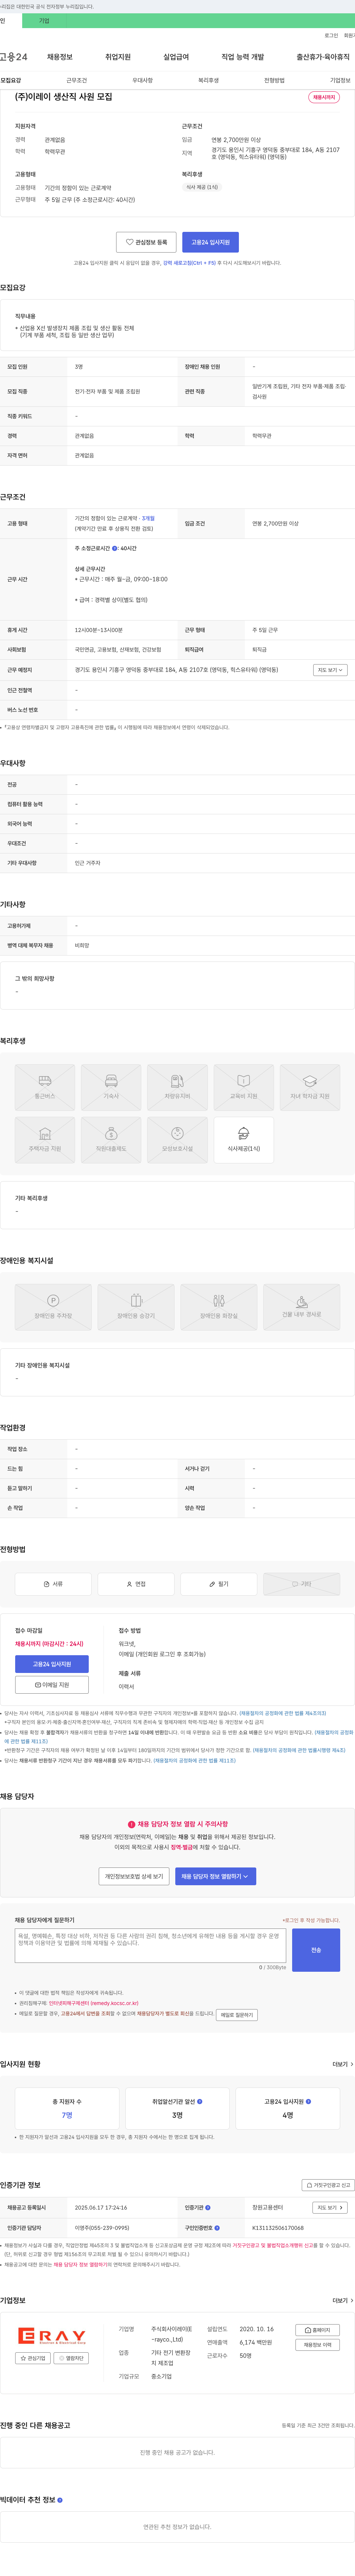Focus the 채용 담당자에게 질문하기 text area
The image size is (355, 2576).
tap(151, 1946)
